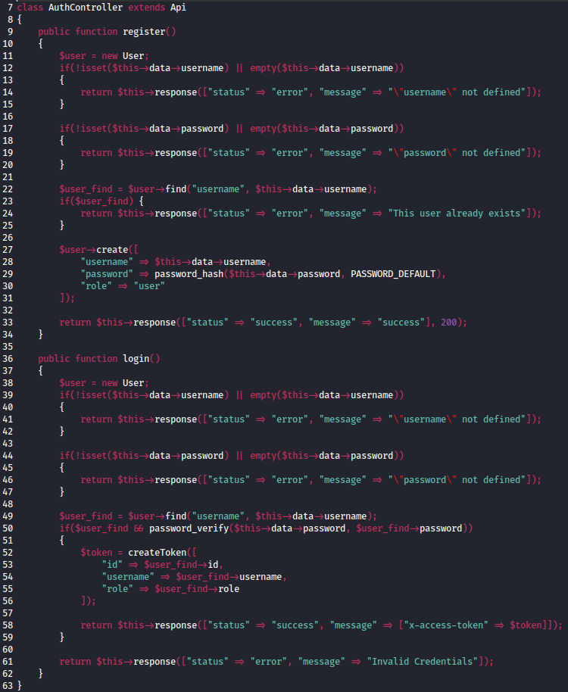568x692 pixels.
Task: Click "isset" on line 12
Action: tap(94, 68)
